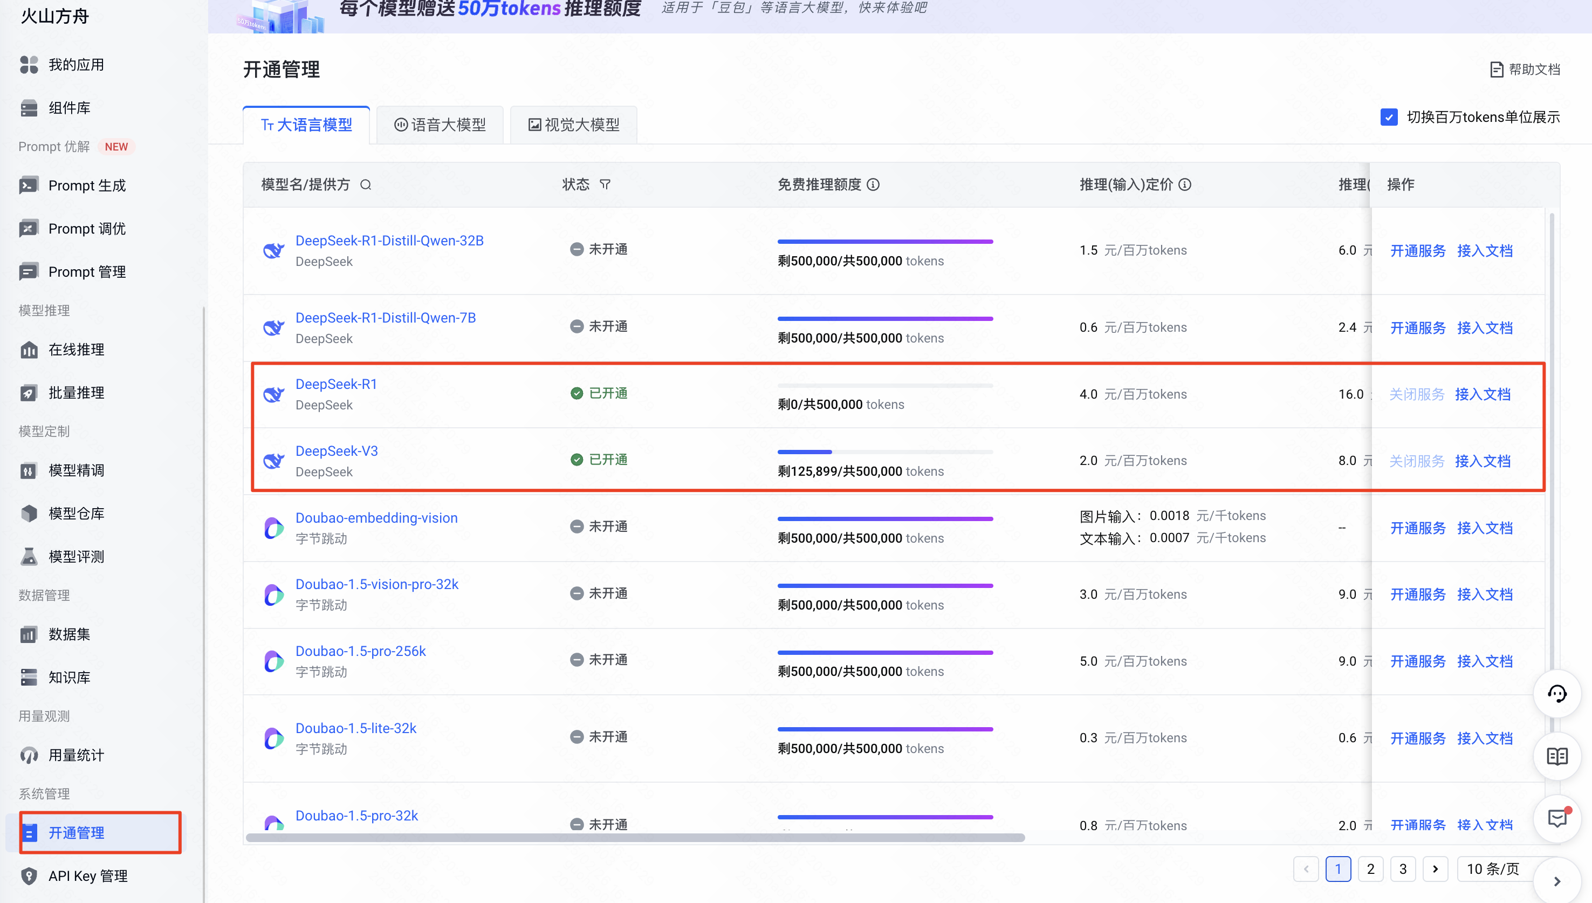Switch to 语音大模型 tab

coord(440,125)
